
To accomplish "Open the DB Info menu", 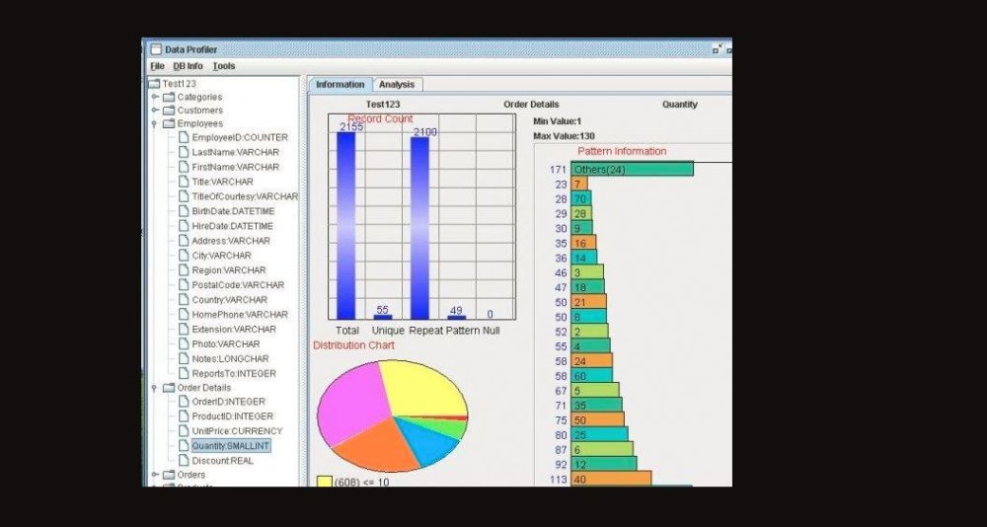I will (188, 66).
